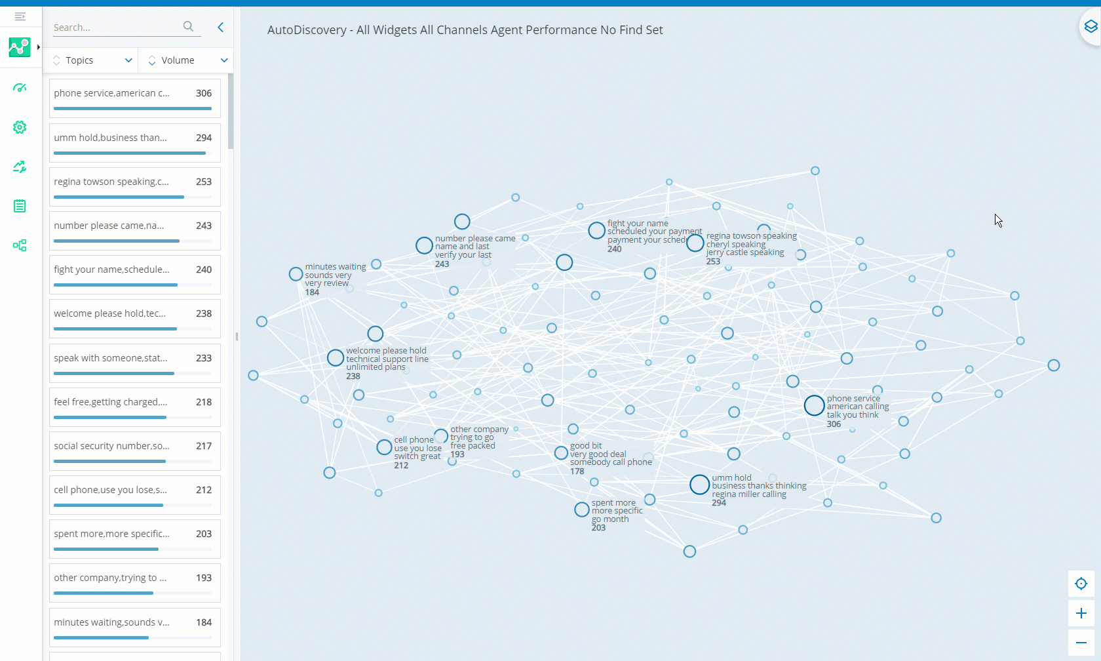Open the hamburger menu icon
1101x661 pixels.
[20, 16]
